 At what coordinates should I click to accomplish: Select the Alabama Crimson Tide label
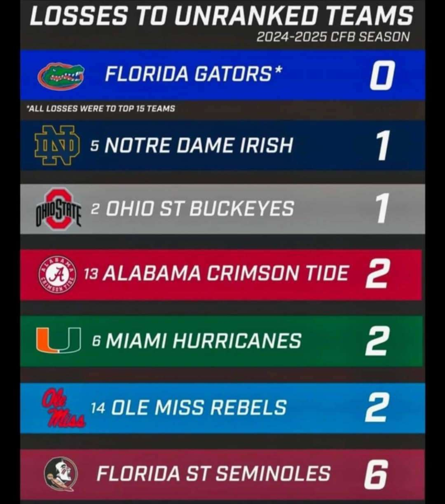225,273
